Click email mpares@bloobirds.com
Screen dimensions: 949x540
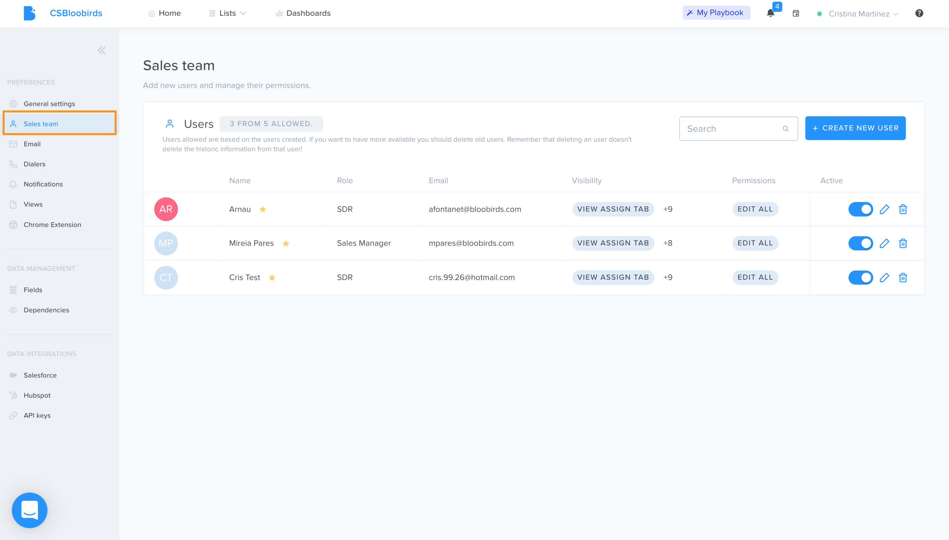pyautogui.click(x=471, y=243)
